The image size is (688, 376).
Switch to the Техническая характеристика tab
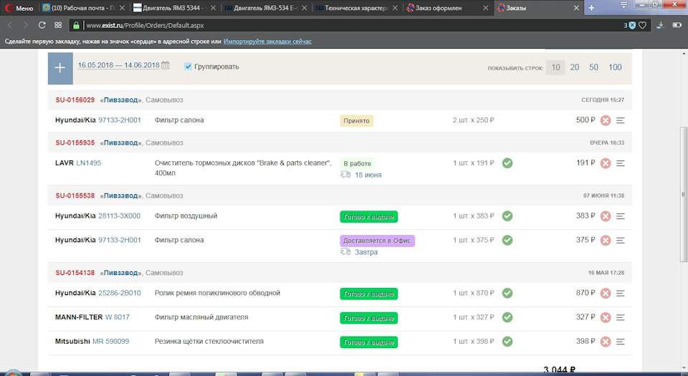pyautogui.click(x=356, y=8)
